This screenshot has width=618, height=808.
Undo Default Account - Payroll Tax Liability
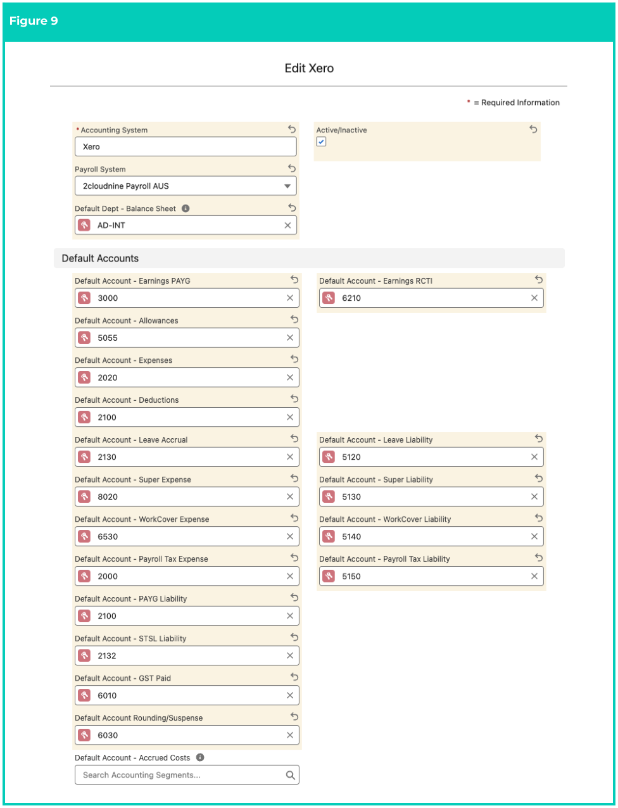tap(539, 558)
